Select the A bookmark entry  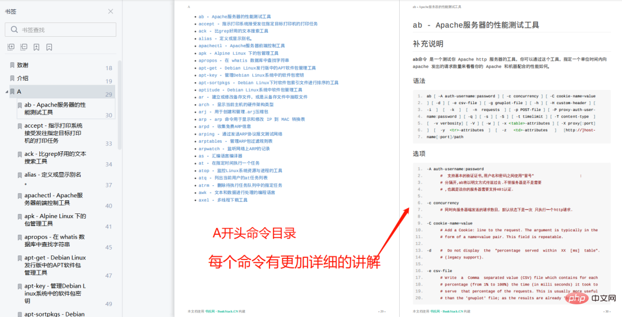click(62, 91)
